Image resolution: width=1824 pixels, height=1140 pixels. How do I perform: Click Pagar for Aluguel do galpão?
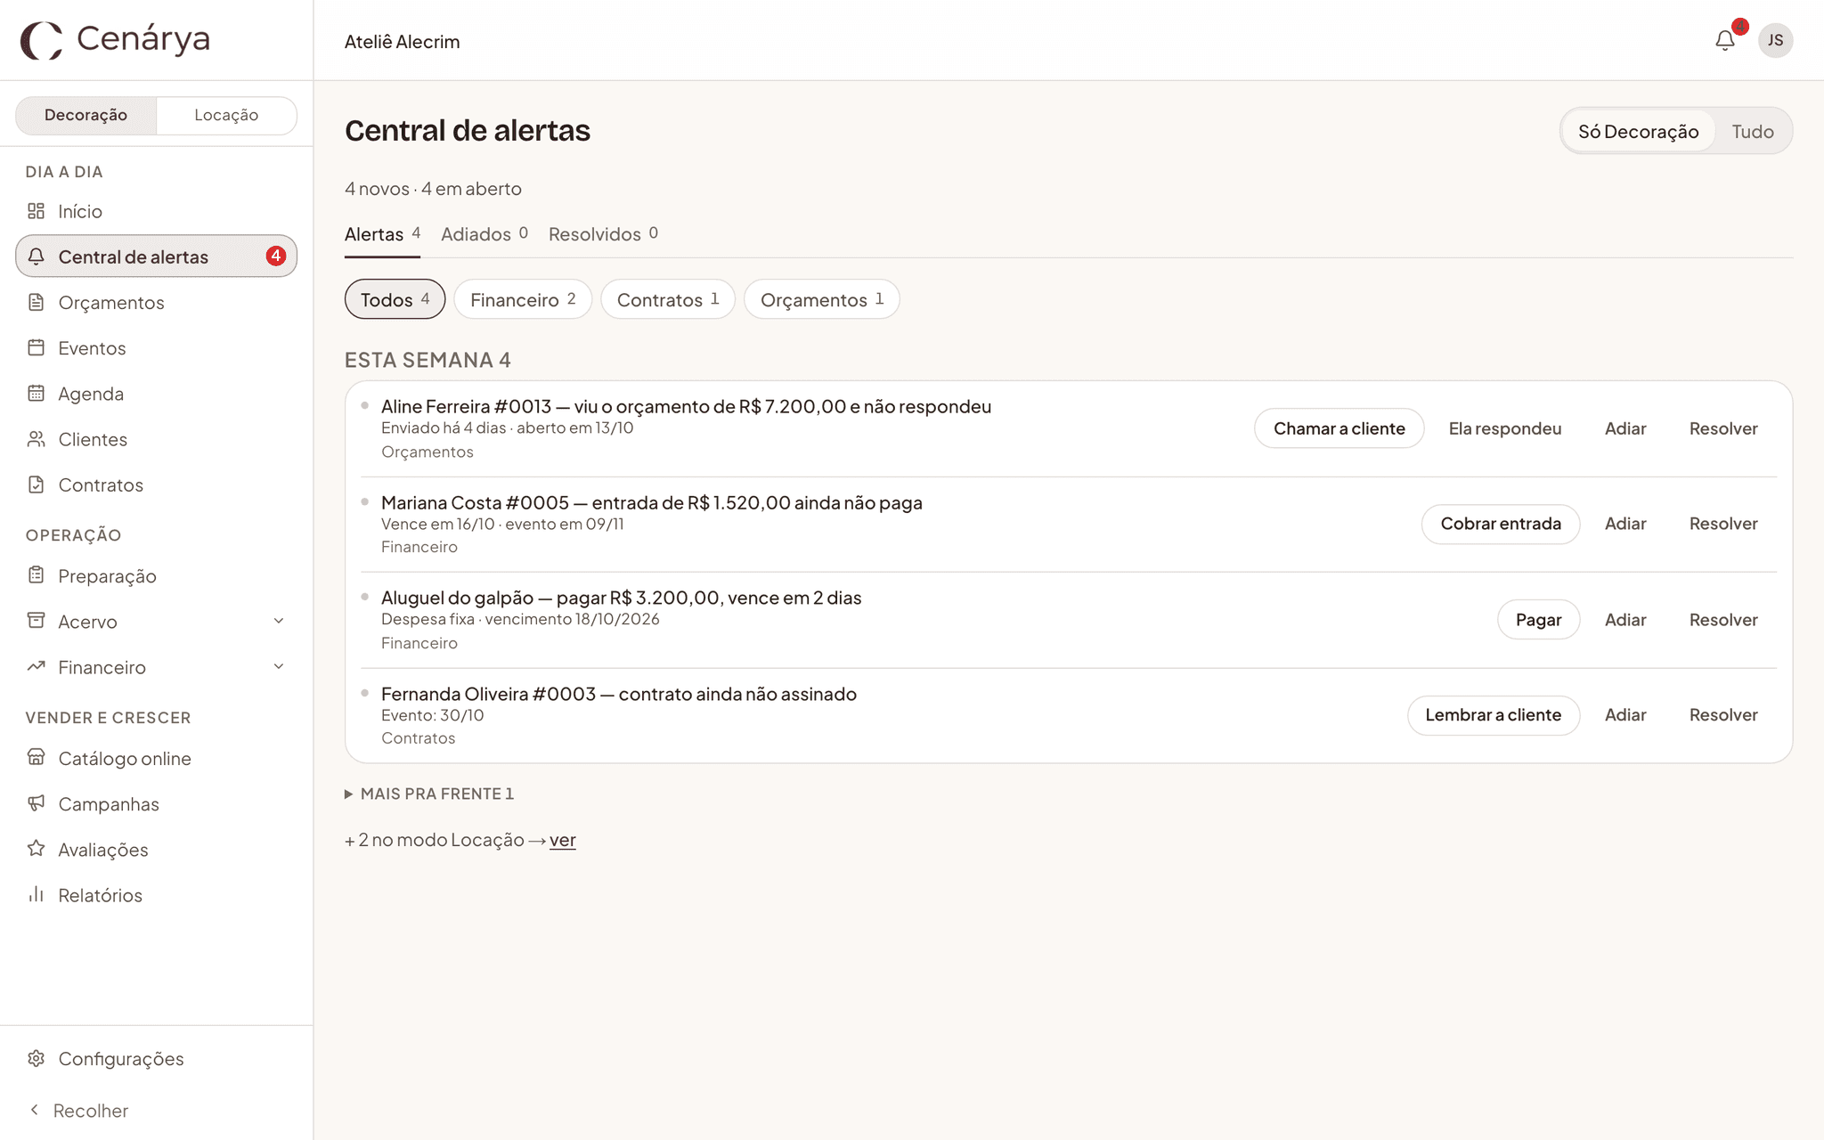[1538, 620]
